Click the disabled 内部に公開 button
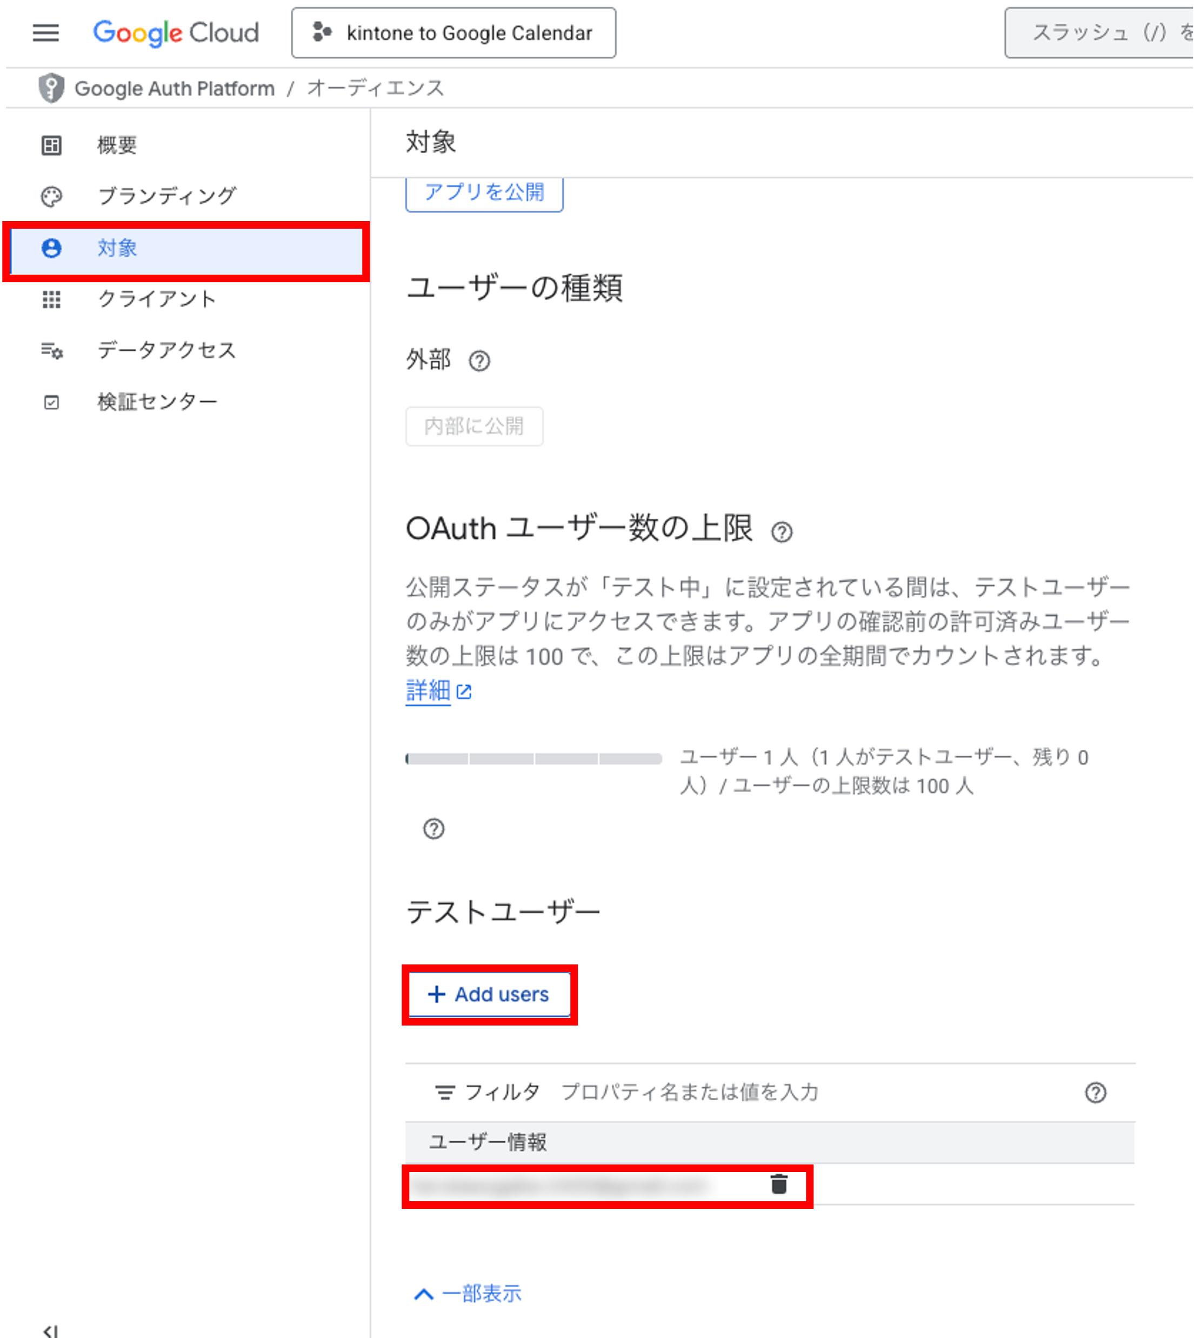 (x=475, y=427)
